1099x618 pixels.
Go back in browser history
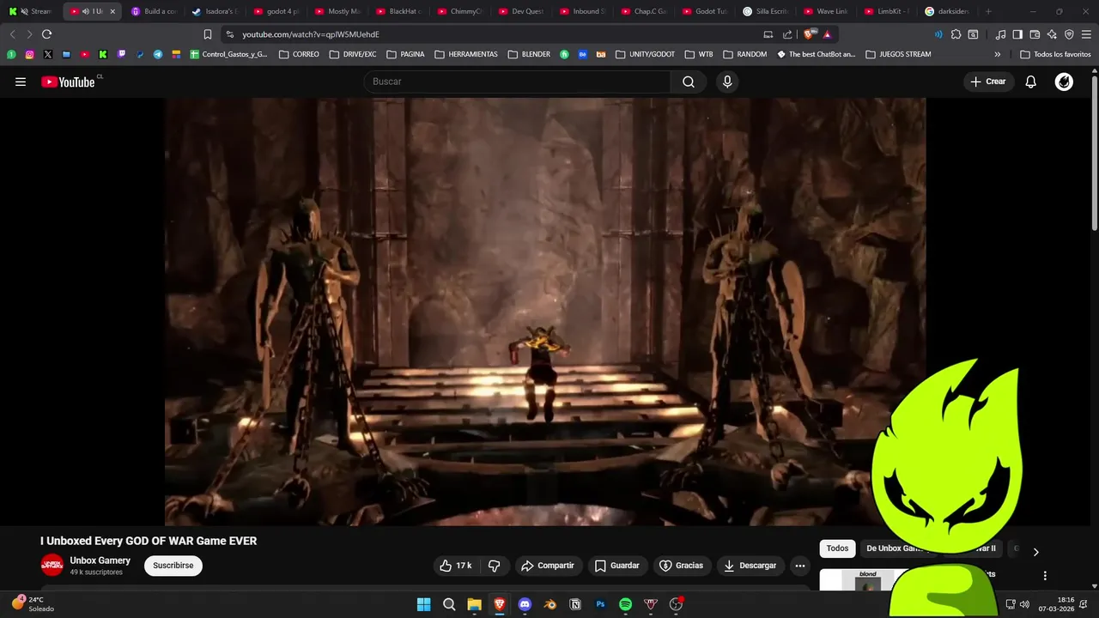pos(12,34)
